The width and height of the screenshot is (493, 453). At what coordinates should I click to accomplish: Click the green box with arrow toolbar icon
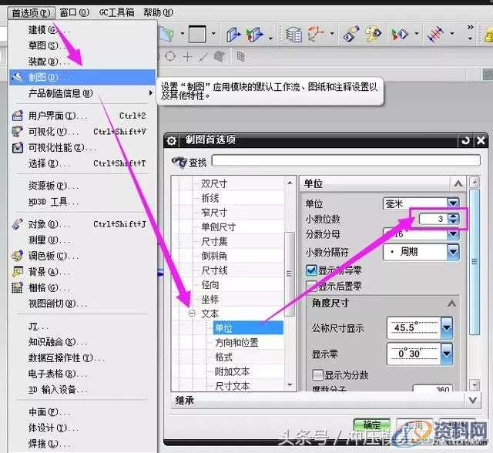click(x=254, y=34)
